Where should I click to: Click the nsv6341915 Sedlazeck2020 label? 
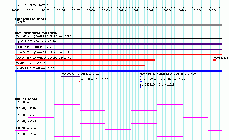coord(36,68)
